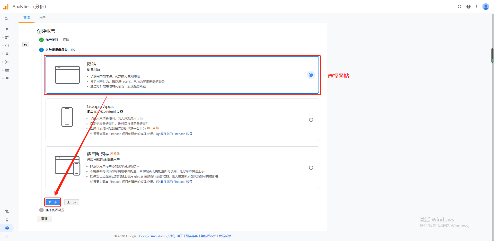Click the 修改 link beside 帐号设置
This screenshot has height=241, width=494.
click(x=66, y=40)
